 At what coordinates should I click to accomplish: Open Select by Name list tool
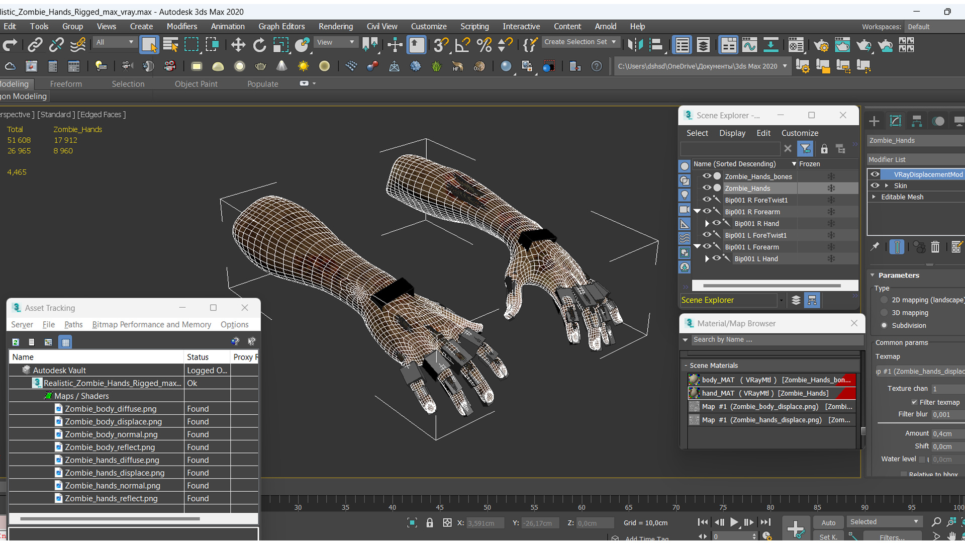coord(170,45)
